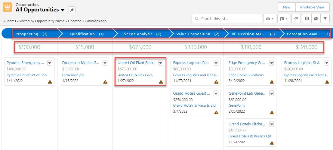Select the Needs Analysis stage header
333x150 pixels.
pos(142,34)
